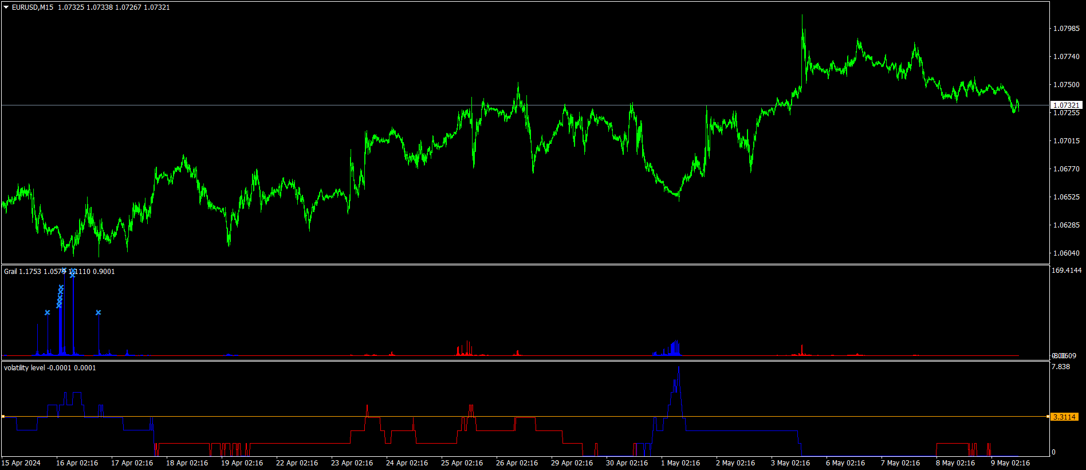Click the 1.06285 price axis label
This screenshot has height=470, width=1086.
(1067, 225)
